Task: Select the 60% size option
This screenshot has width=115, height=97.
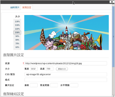Action: (x=17, y=47)
